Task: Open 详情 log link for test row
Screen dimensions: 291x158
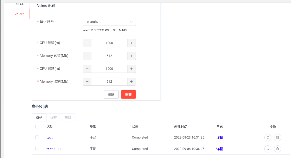Action: (220, 138)
